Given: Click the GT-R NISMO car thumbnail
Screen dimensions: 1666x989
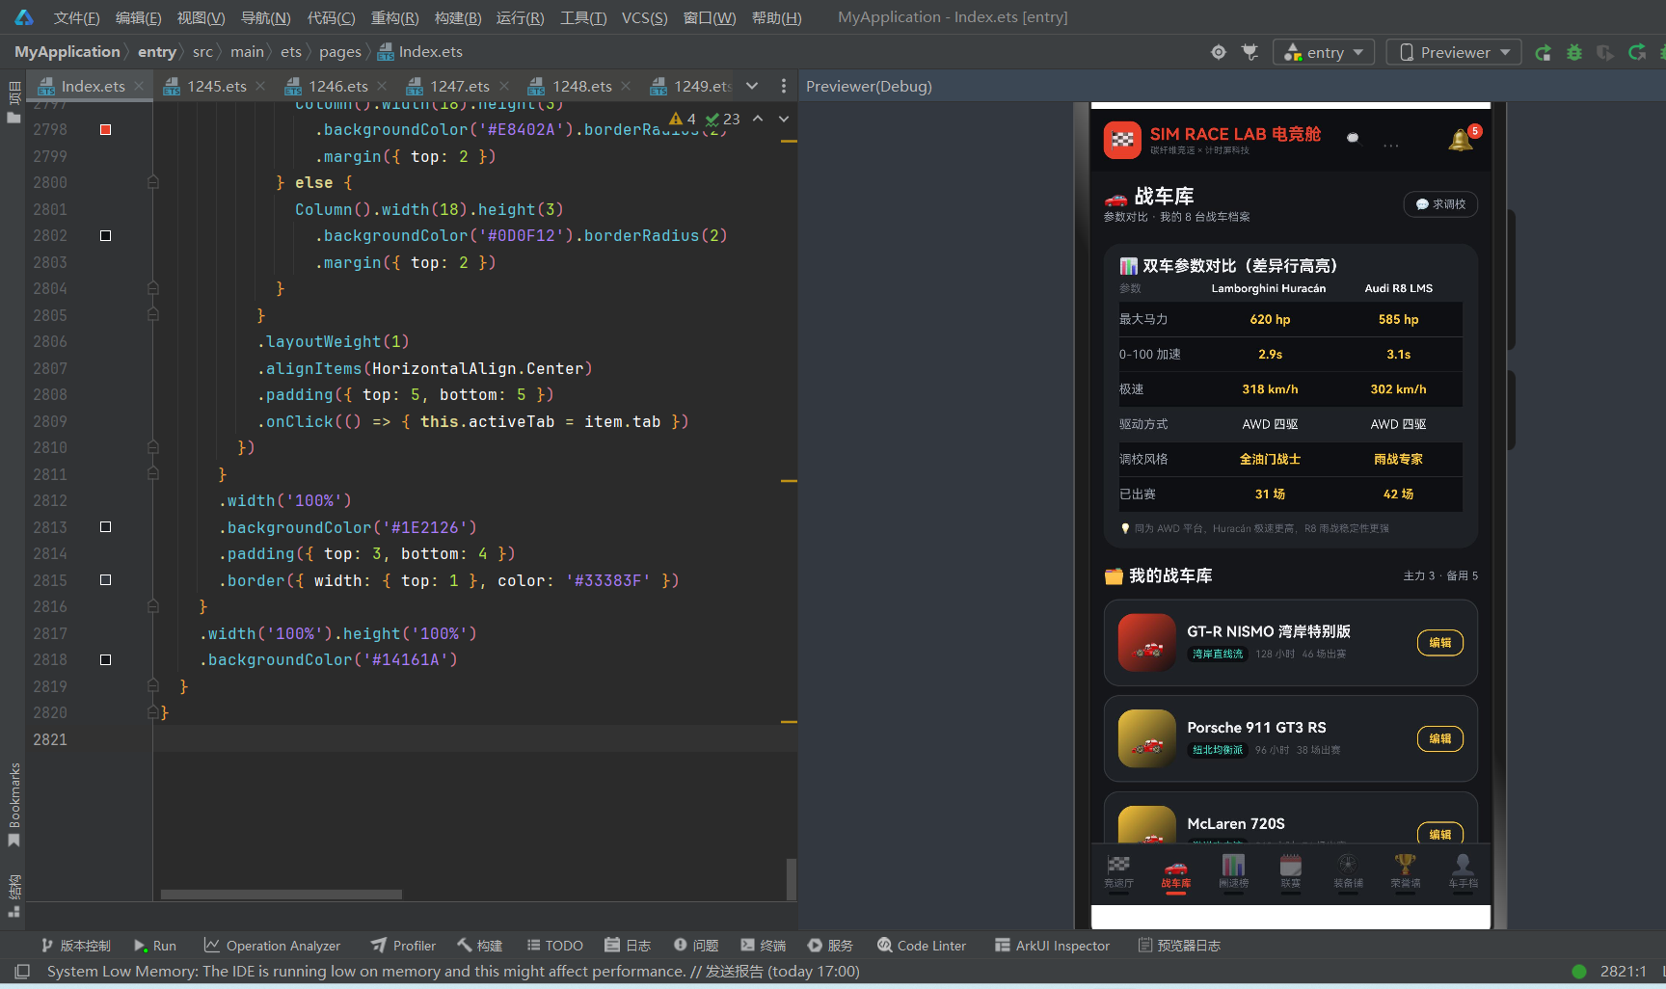Looking at the screenshot, I should point(1147,643).
